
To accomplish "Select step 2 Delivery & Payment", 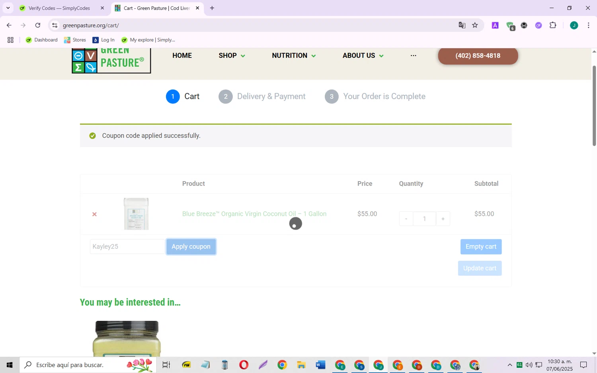I will coord(262,97).
